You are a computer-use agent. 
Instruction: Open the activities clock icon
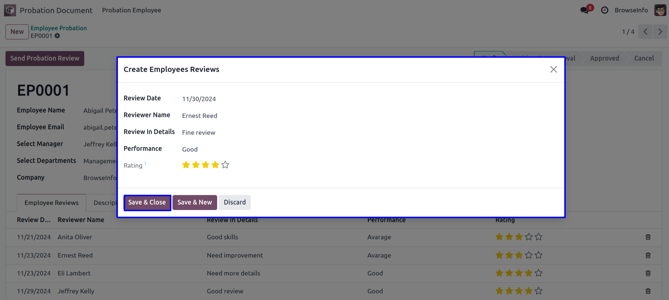pos(605,10)
